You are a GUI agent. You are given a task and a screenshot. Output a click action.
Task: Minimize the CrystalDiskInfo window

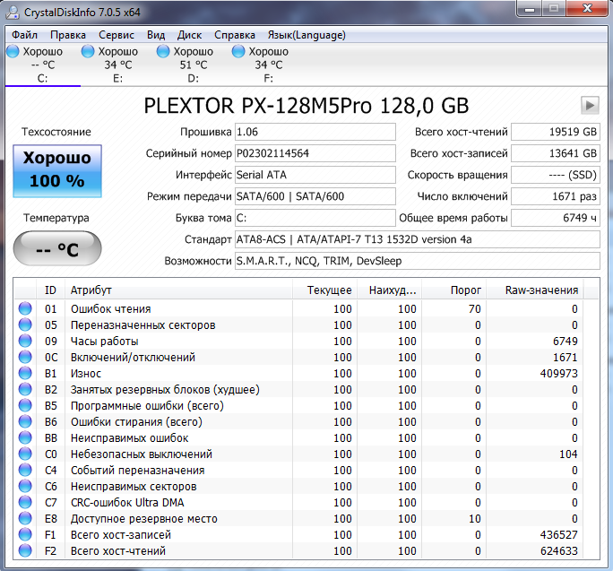point(530,9)
